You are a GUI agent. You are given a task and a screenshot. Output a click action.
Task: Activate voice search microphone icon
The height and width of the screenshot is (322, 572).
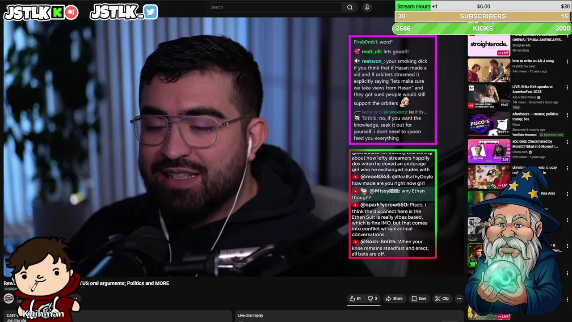[367, 7]
